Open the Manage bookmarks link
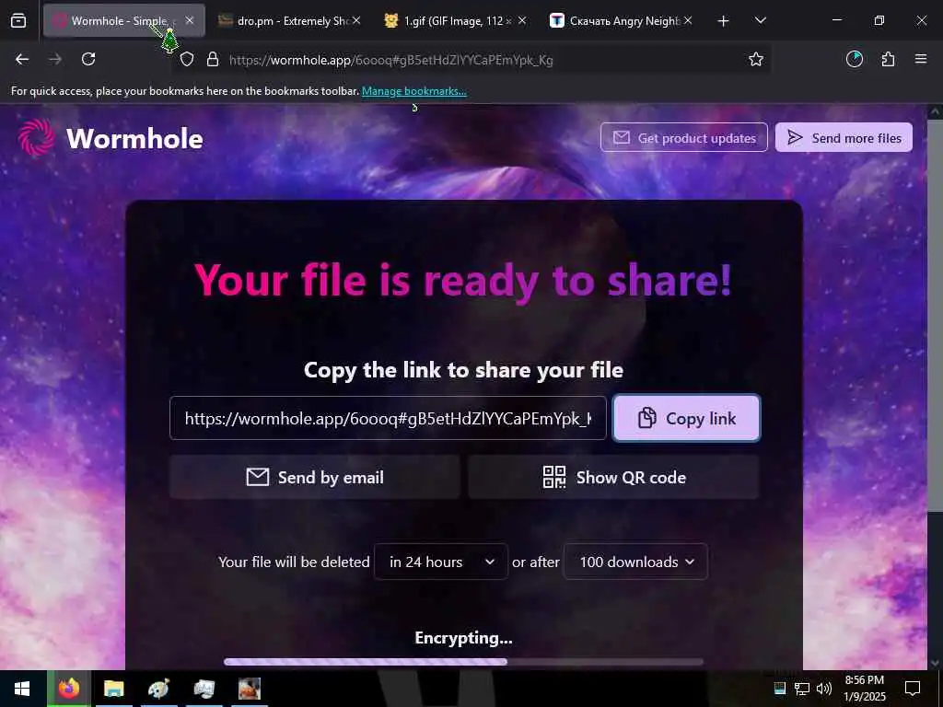This screenshot has height=707, width=943. 413,91
